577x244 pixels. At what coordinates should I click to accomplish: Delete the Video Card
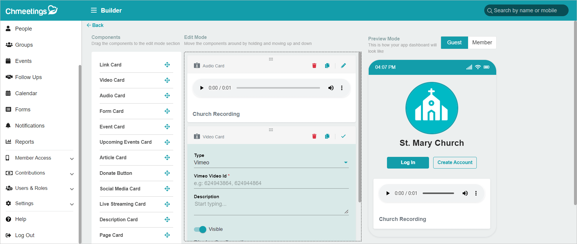tap(314, 137)
